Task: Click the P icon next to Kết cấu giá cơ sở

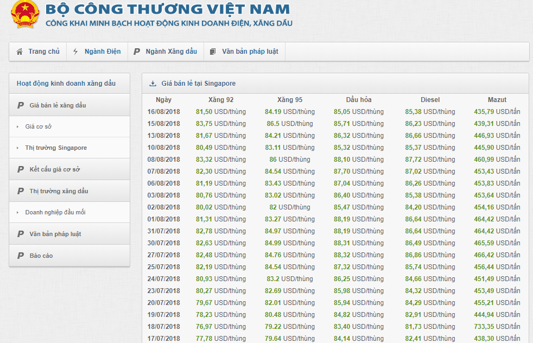Action: click(x=21, y=169)
